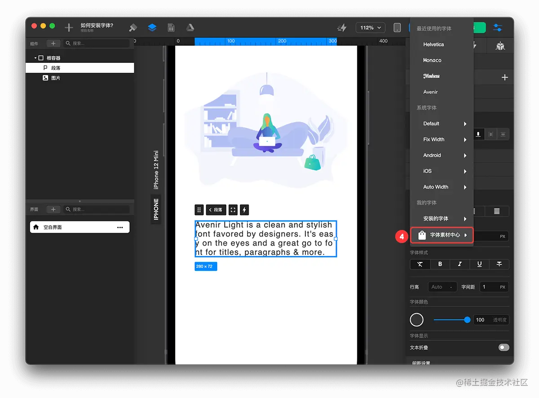Click the hammer build tool icon
Viewport: 539px width, 398px height.
tap(133, 27)
